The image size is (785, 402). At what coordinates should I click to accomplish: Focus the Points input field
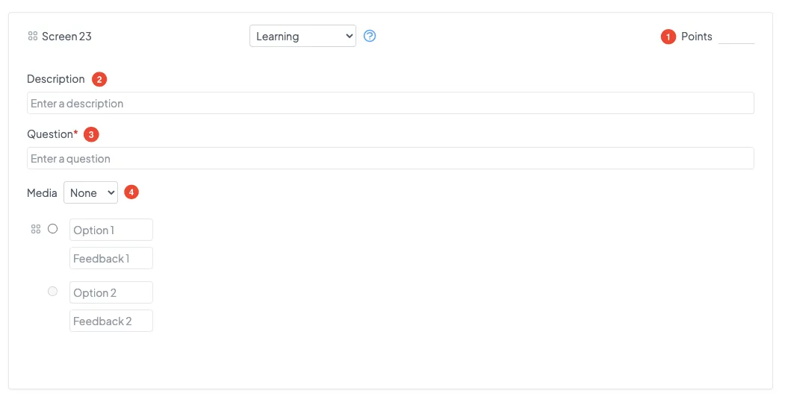click(736, 37)
